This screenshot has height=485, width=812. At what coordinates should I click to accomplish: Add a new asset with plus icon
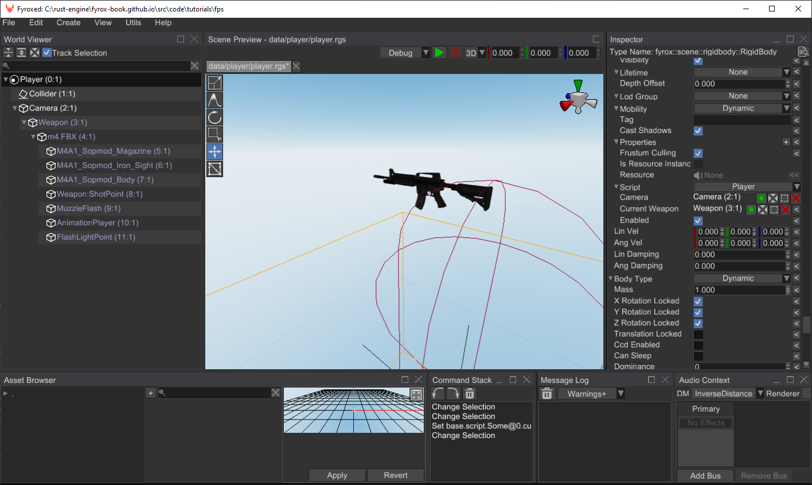coord(151,393)
